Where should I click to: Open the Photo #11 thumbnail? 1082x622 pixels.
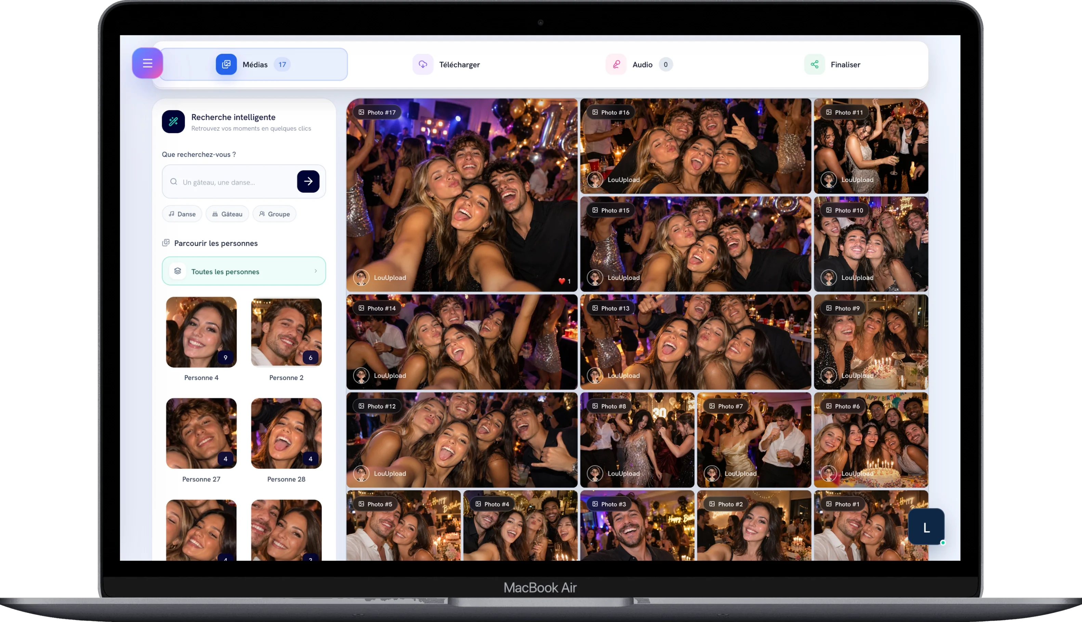click(871, 146)
